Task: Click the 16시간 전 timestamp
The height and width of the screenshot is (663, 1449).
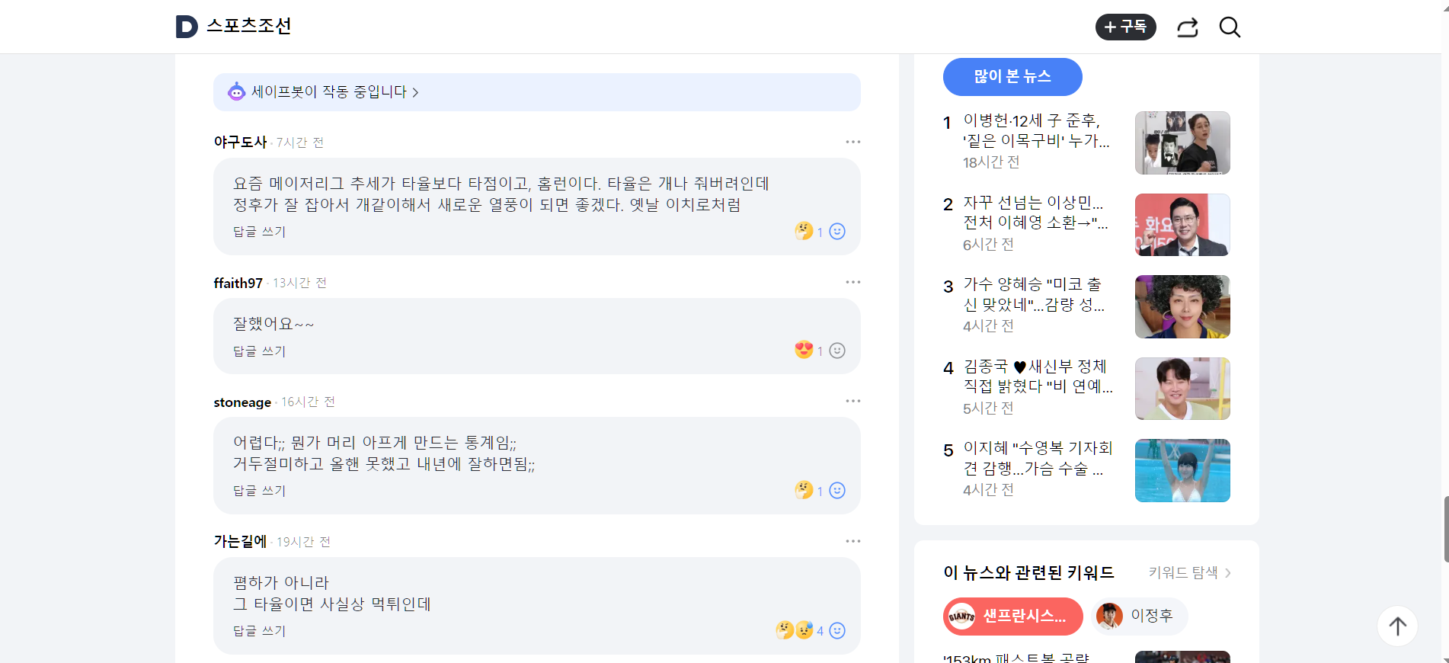Action: pyautogui.click(x=308, y=402)
